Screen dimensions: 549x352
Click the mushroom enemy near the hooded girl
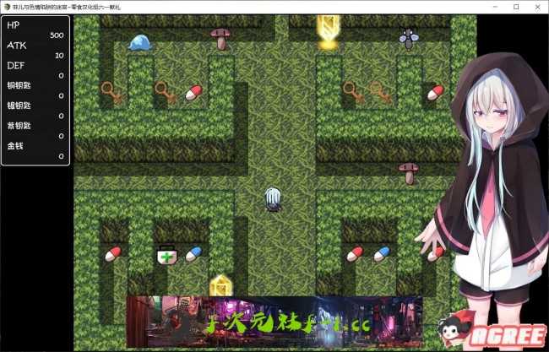pos(409,173)
